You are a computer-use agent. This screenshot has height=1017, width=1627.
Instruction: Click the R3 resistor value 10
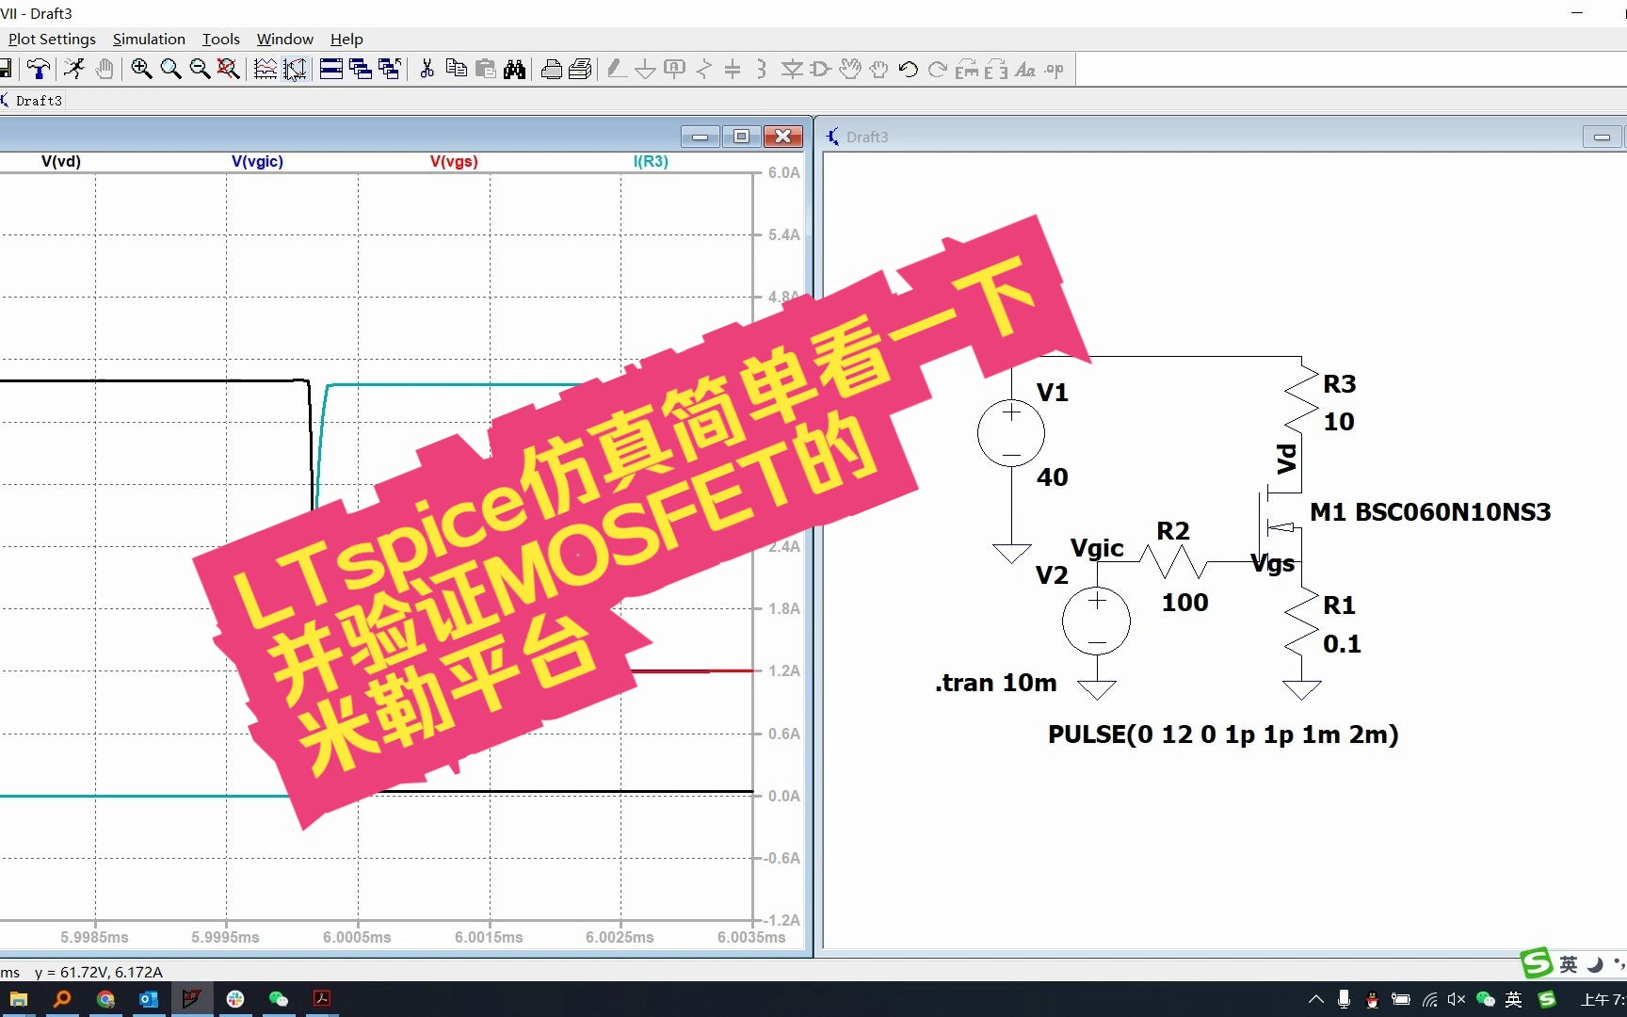[x=1339, y=422]
